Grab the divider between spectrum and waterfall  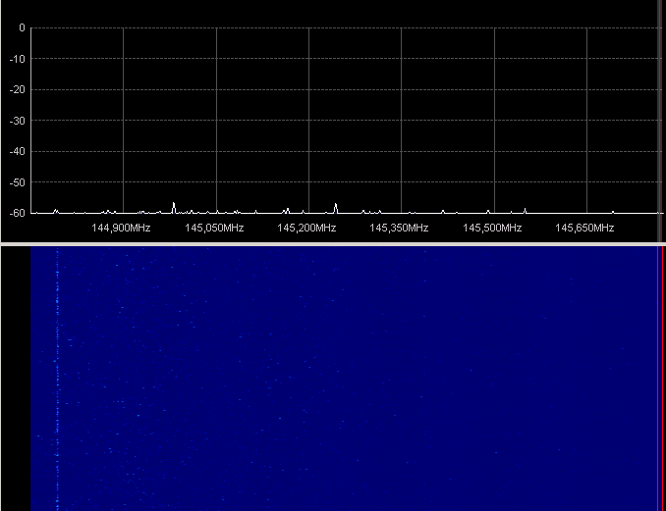click(x=333, y=243)
